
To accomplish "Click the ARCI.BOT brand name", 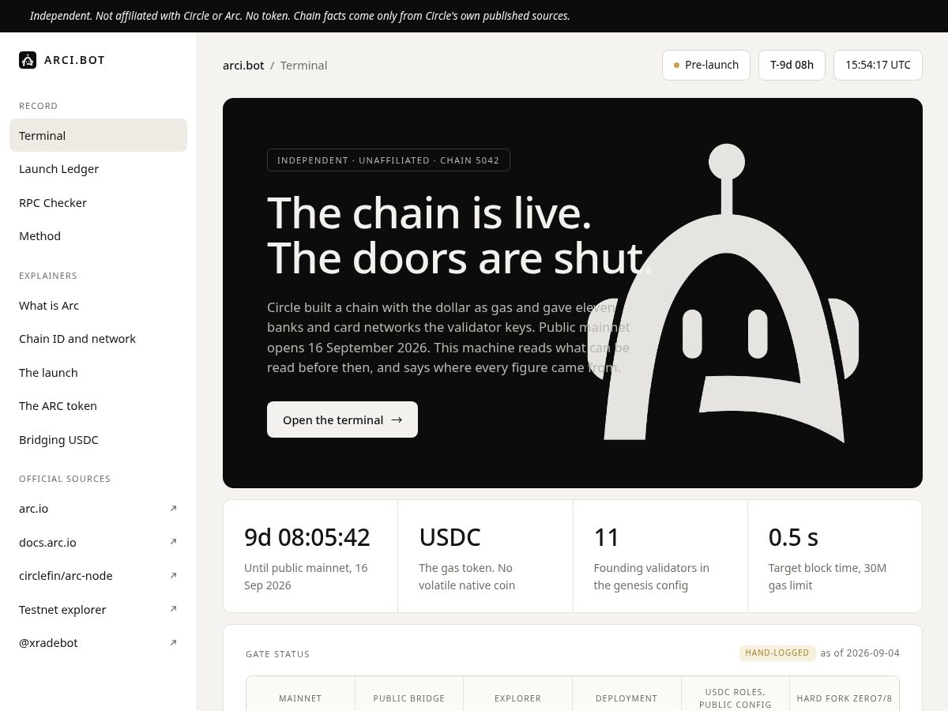I will tap(74, 60).
